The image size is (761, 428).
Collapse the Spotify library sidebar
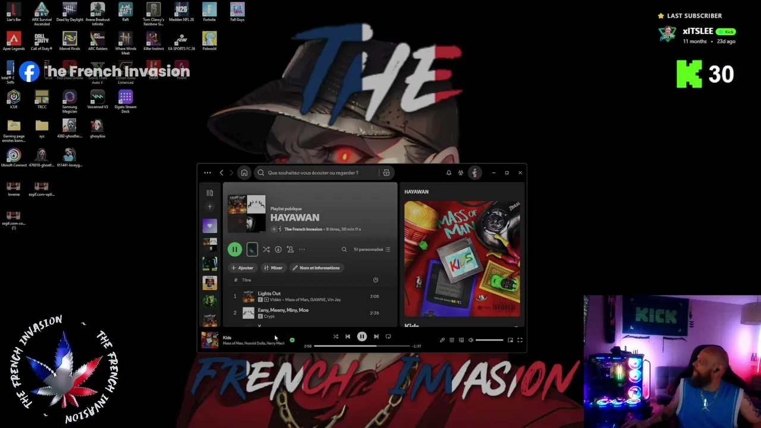point(209,193)
